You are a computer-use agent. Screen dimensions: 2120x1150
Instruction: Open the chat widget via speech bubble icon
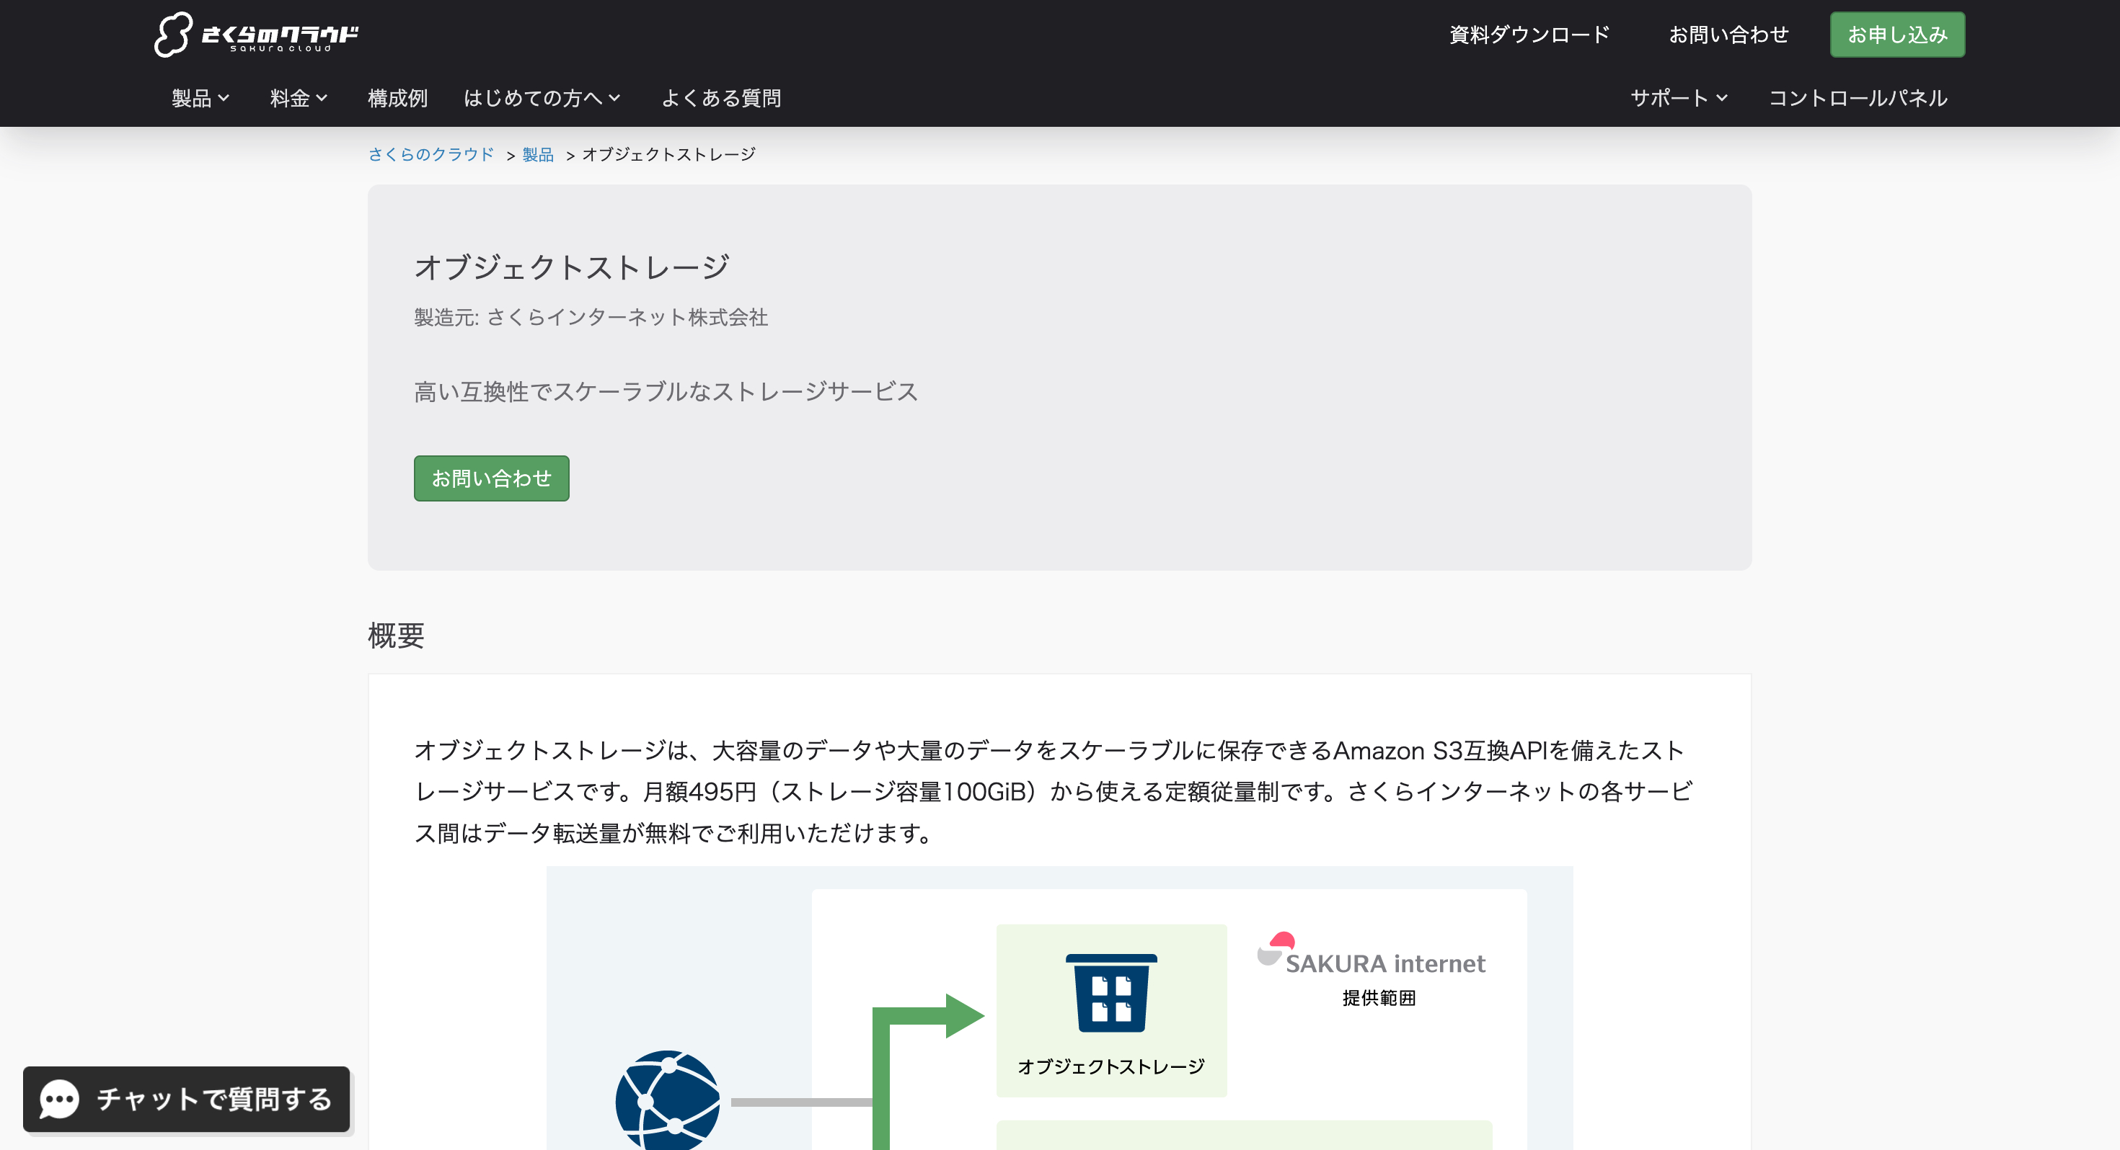tap(60, 1100)
